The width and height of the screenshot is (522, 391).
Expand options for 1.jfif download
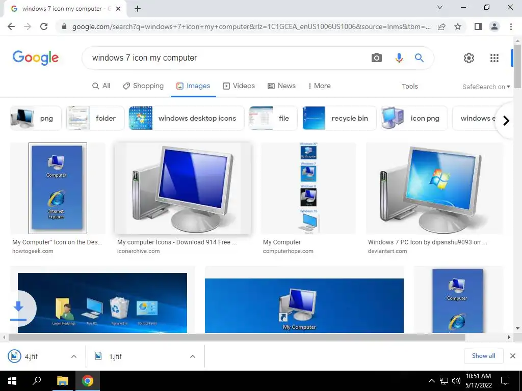(192, 356)
